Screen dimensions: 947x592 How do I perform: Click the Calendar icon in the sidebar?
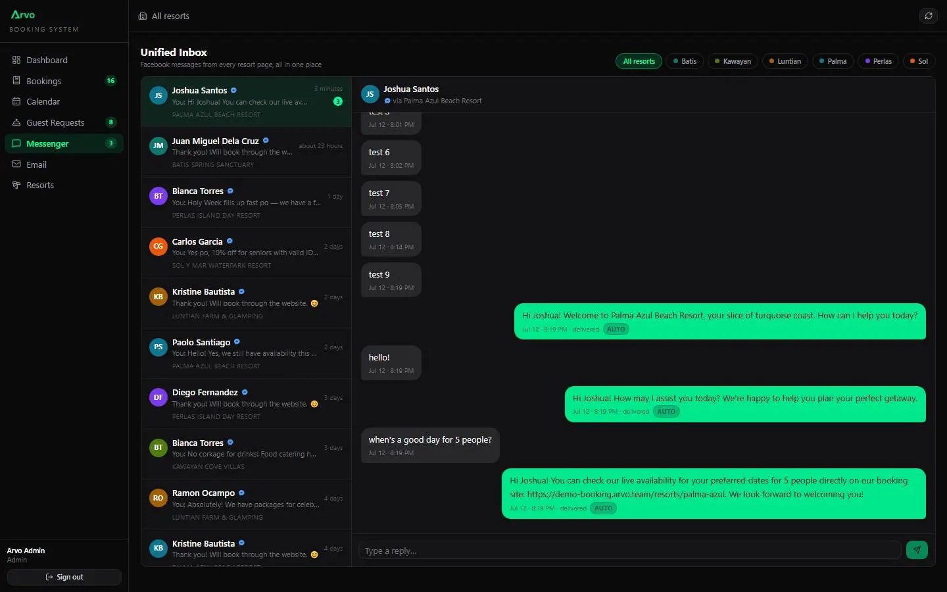pyautogui.click(x=16, y=101)
